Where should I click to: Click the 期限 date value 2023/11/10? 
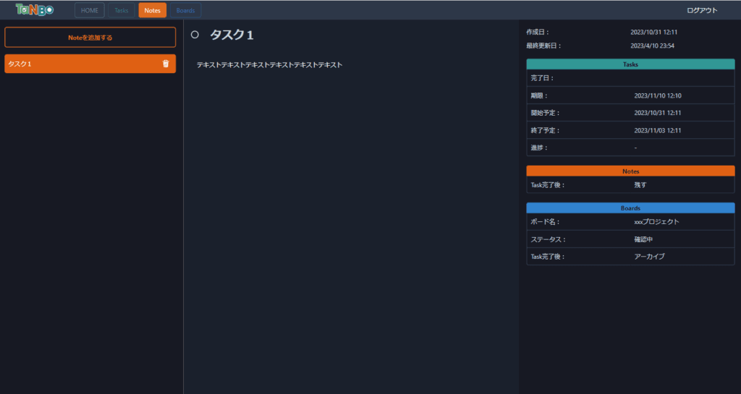[657, 95]
